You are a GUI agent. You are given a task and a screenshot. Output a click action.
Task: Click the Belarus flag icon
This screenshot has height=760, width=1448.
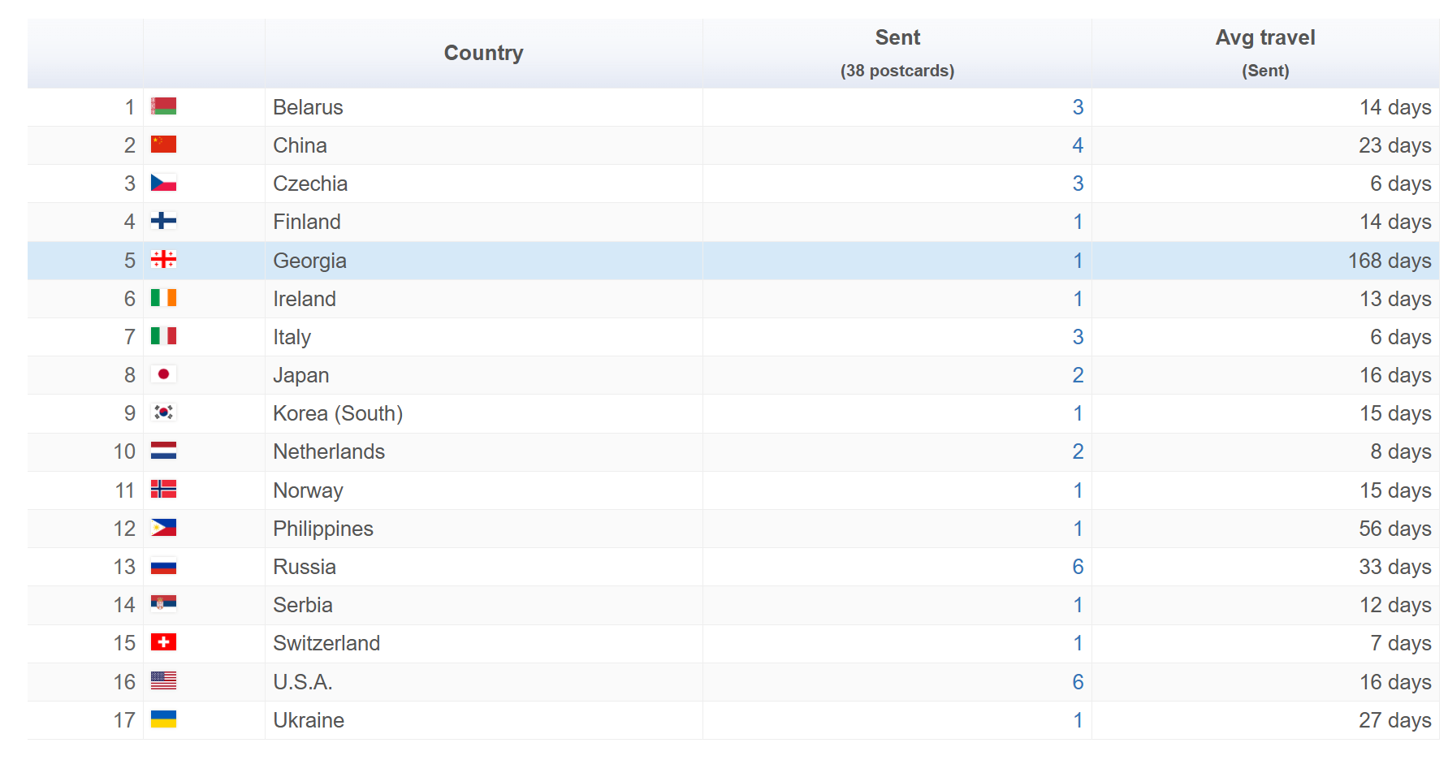click(163, 106)
